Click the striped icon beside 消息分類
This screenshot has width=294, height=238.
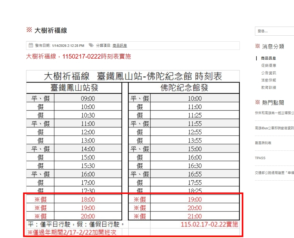pos(258,46)
